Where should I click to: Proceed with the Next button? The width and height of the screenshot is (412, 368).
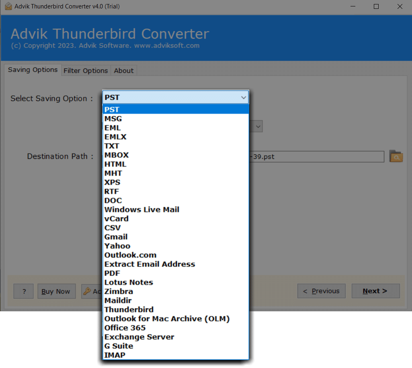(x=376, y=291)
